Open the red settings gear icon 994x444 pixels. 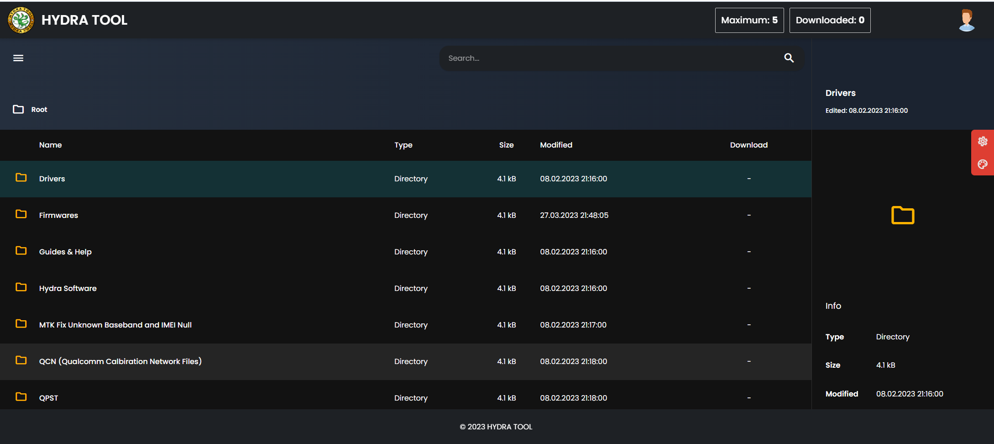coord(983,142)
